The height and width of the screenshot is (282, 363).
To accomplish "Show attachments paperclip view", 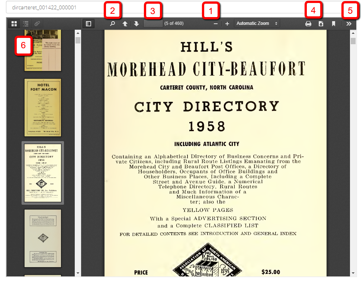I will [x=37, y=24].
